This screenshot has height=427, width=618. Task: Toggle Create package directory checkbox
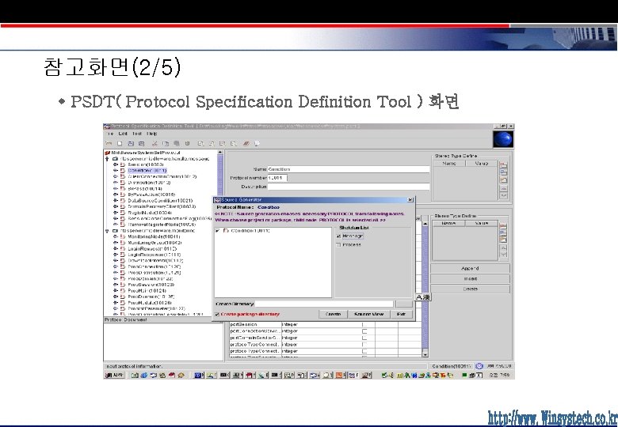click(x=217, y=315)
